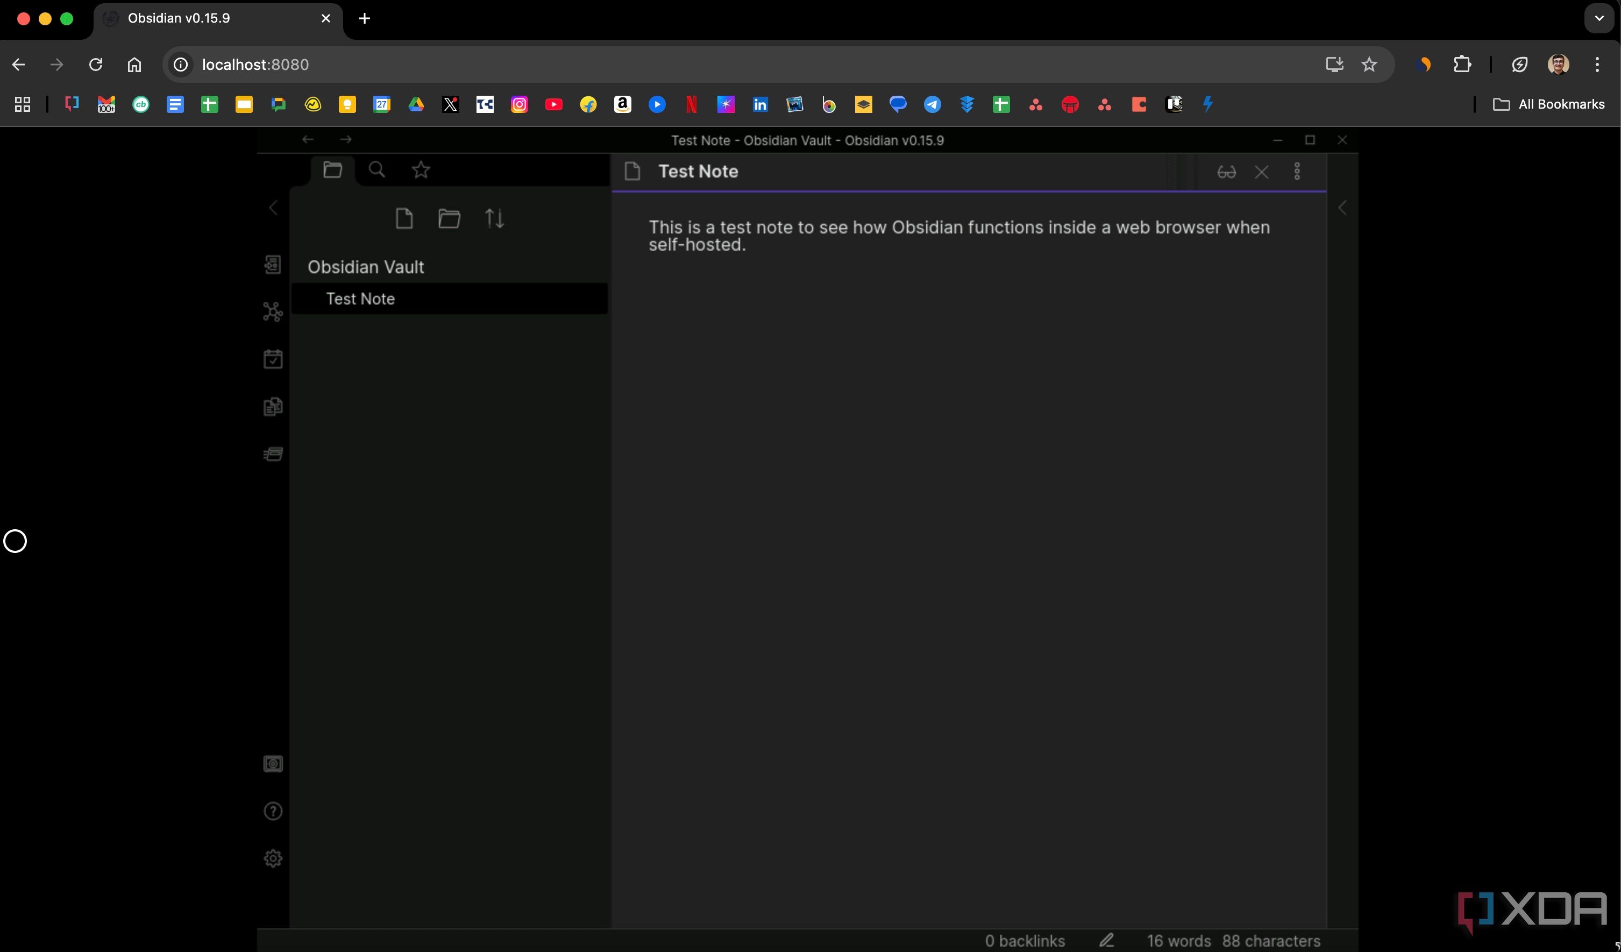Open the All Bookmarks folder
This screenshot has width=1621, height=952.
tap(1548, 104)
